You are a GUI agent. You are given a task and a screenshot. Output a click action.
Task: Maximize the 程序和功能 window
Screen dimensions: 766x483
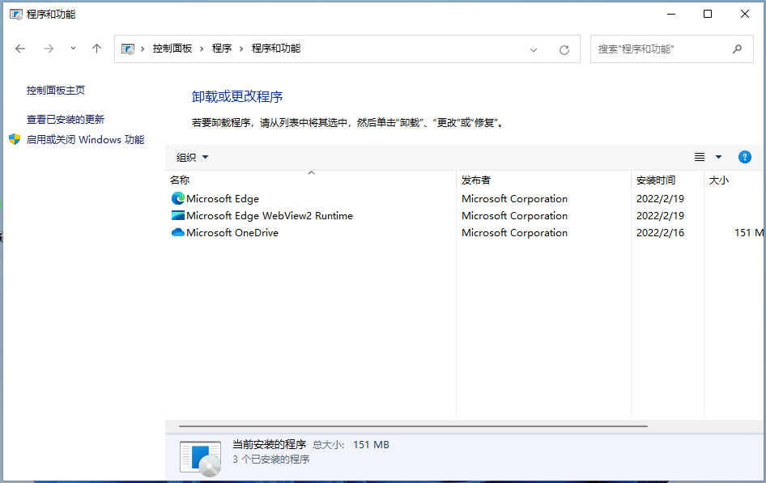click(x=708, y=14)
